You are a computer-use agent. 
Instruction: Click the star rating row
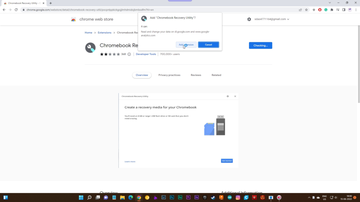pos(110,54)
